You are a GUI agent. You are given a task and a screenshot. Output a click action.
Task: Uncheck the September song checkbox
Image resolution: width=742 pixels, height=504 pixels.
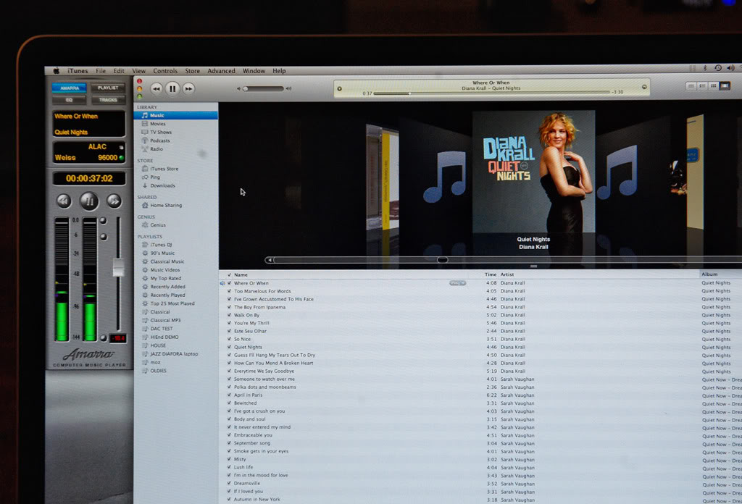tap(230, 443)
